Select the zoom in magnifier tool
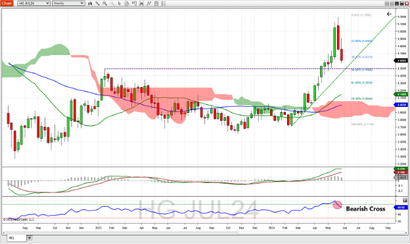The height and width of the screenshot is (244, 410). pyautogui.click(x=104, y=3)
